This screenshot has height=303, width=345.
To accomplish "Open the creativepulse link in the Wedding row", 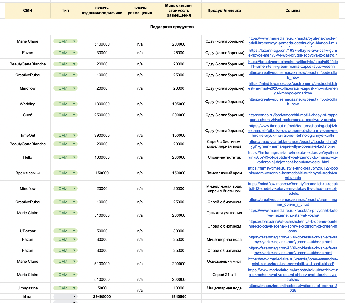I will [x=293, y=102].
